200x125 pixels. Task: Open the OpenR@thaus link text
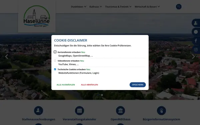(x=120, y=119)
